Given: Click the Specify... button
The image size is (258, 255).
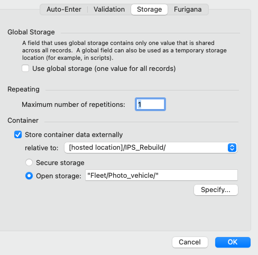Looking at the screenshot, I should coord(216,190).
